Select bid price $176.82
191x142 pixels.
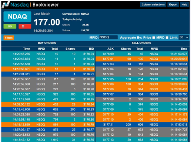(x=88, y=114)
